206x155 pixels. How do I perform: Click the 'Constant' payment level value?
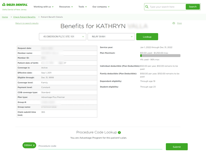pyautogui.click(x=46, y=87)
